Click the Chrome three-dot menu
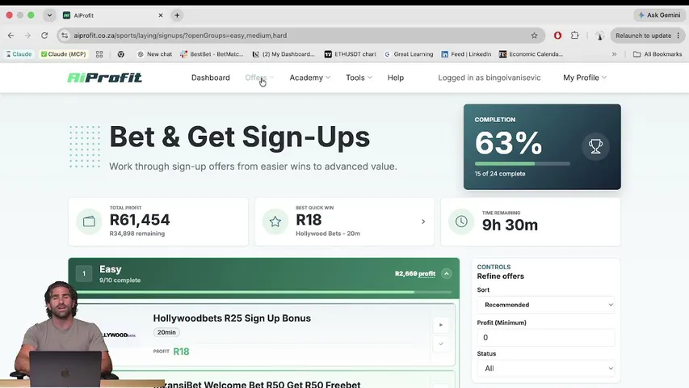This screenshot has height=388, width=689. coord(678,36)
